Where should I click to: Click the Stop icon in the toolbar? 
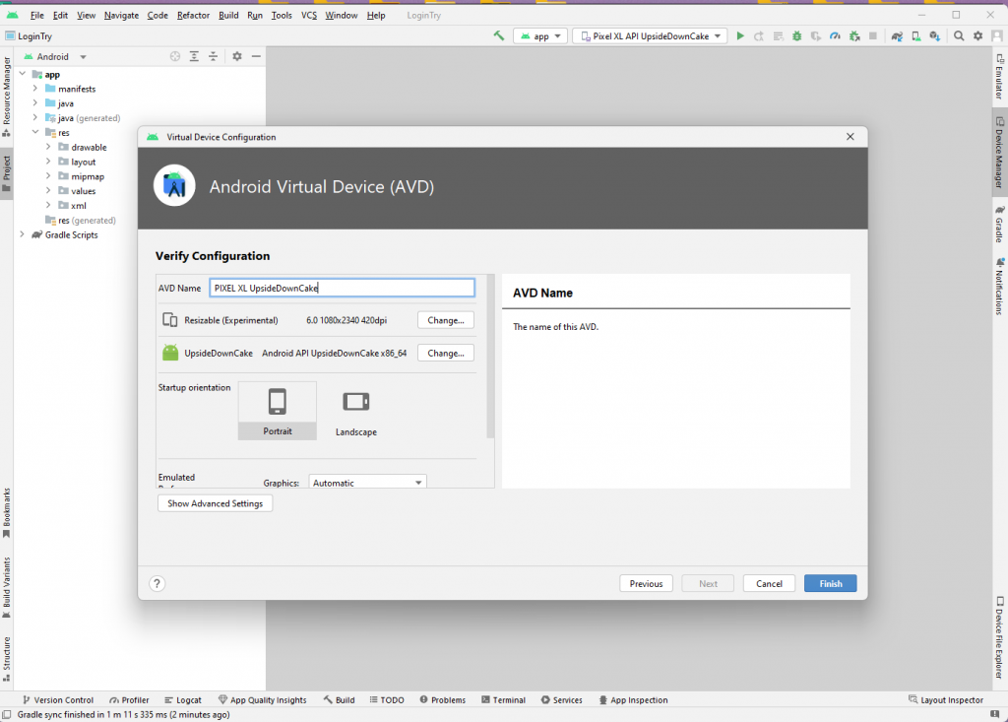873,36
